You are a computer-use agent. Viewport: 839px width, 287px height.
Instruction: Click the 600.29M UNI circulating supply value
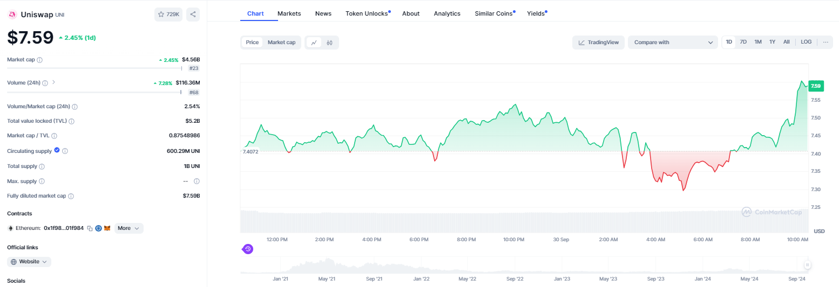(184, 151)
